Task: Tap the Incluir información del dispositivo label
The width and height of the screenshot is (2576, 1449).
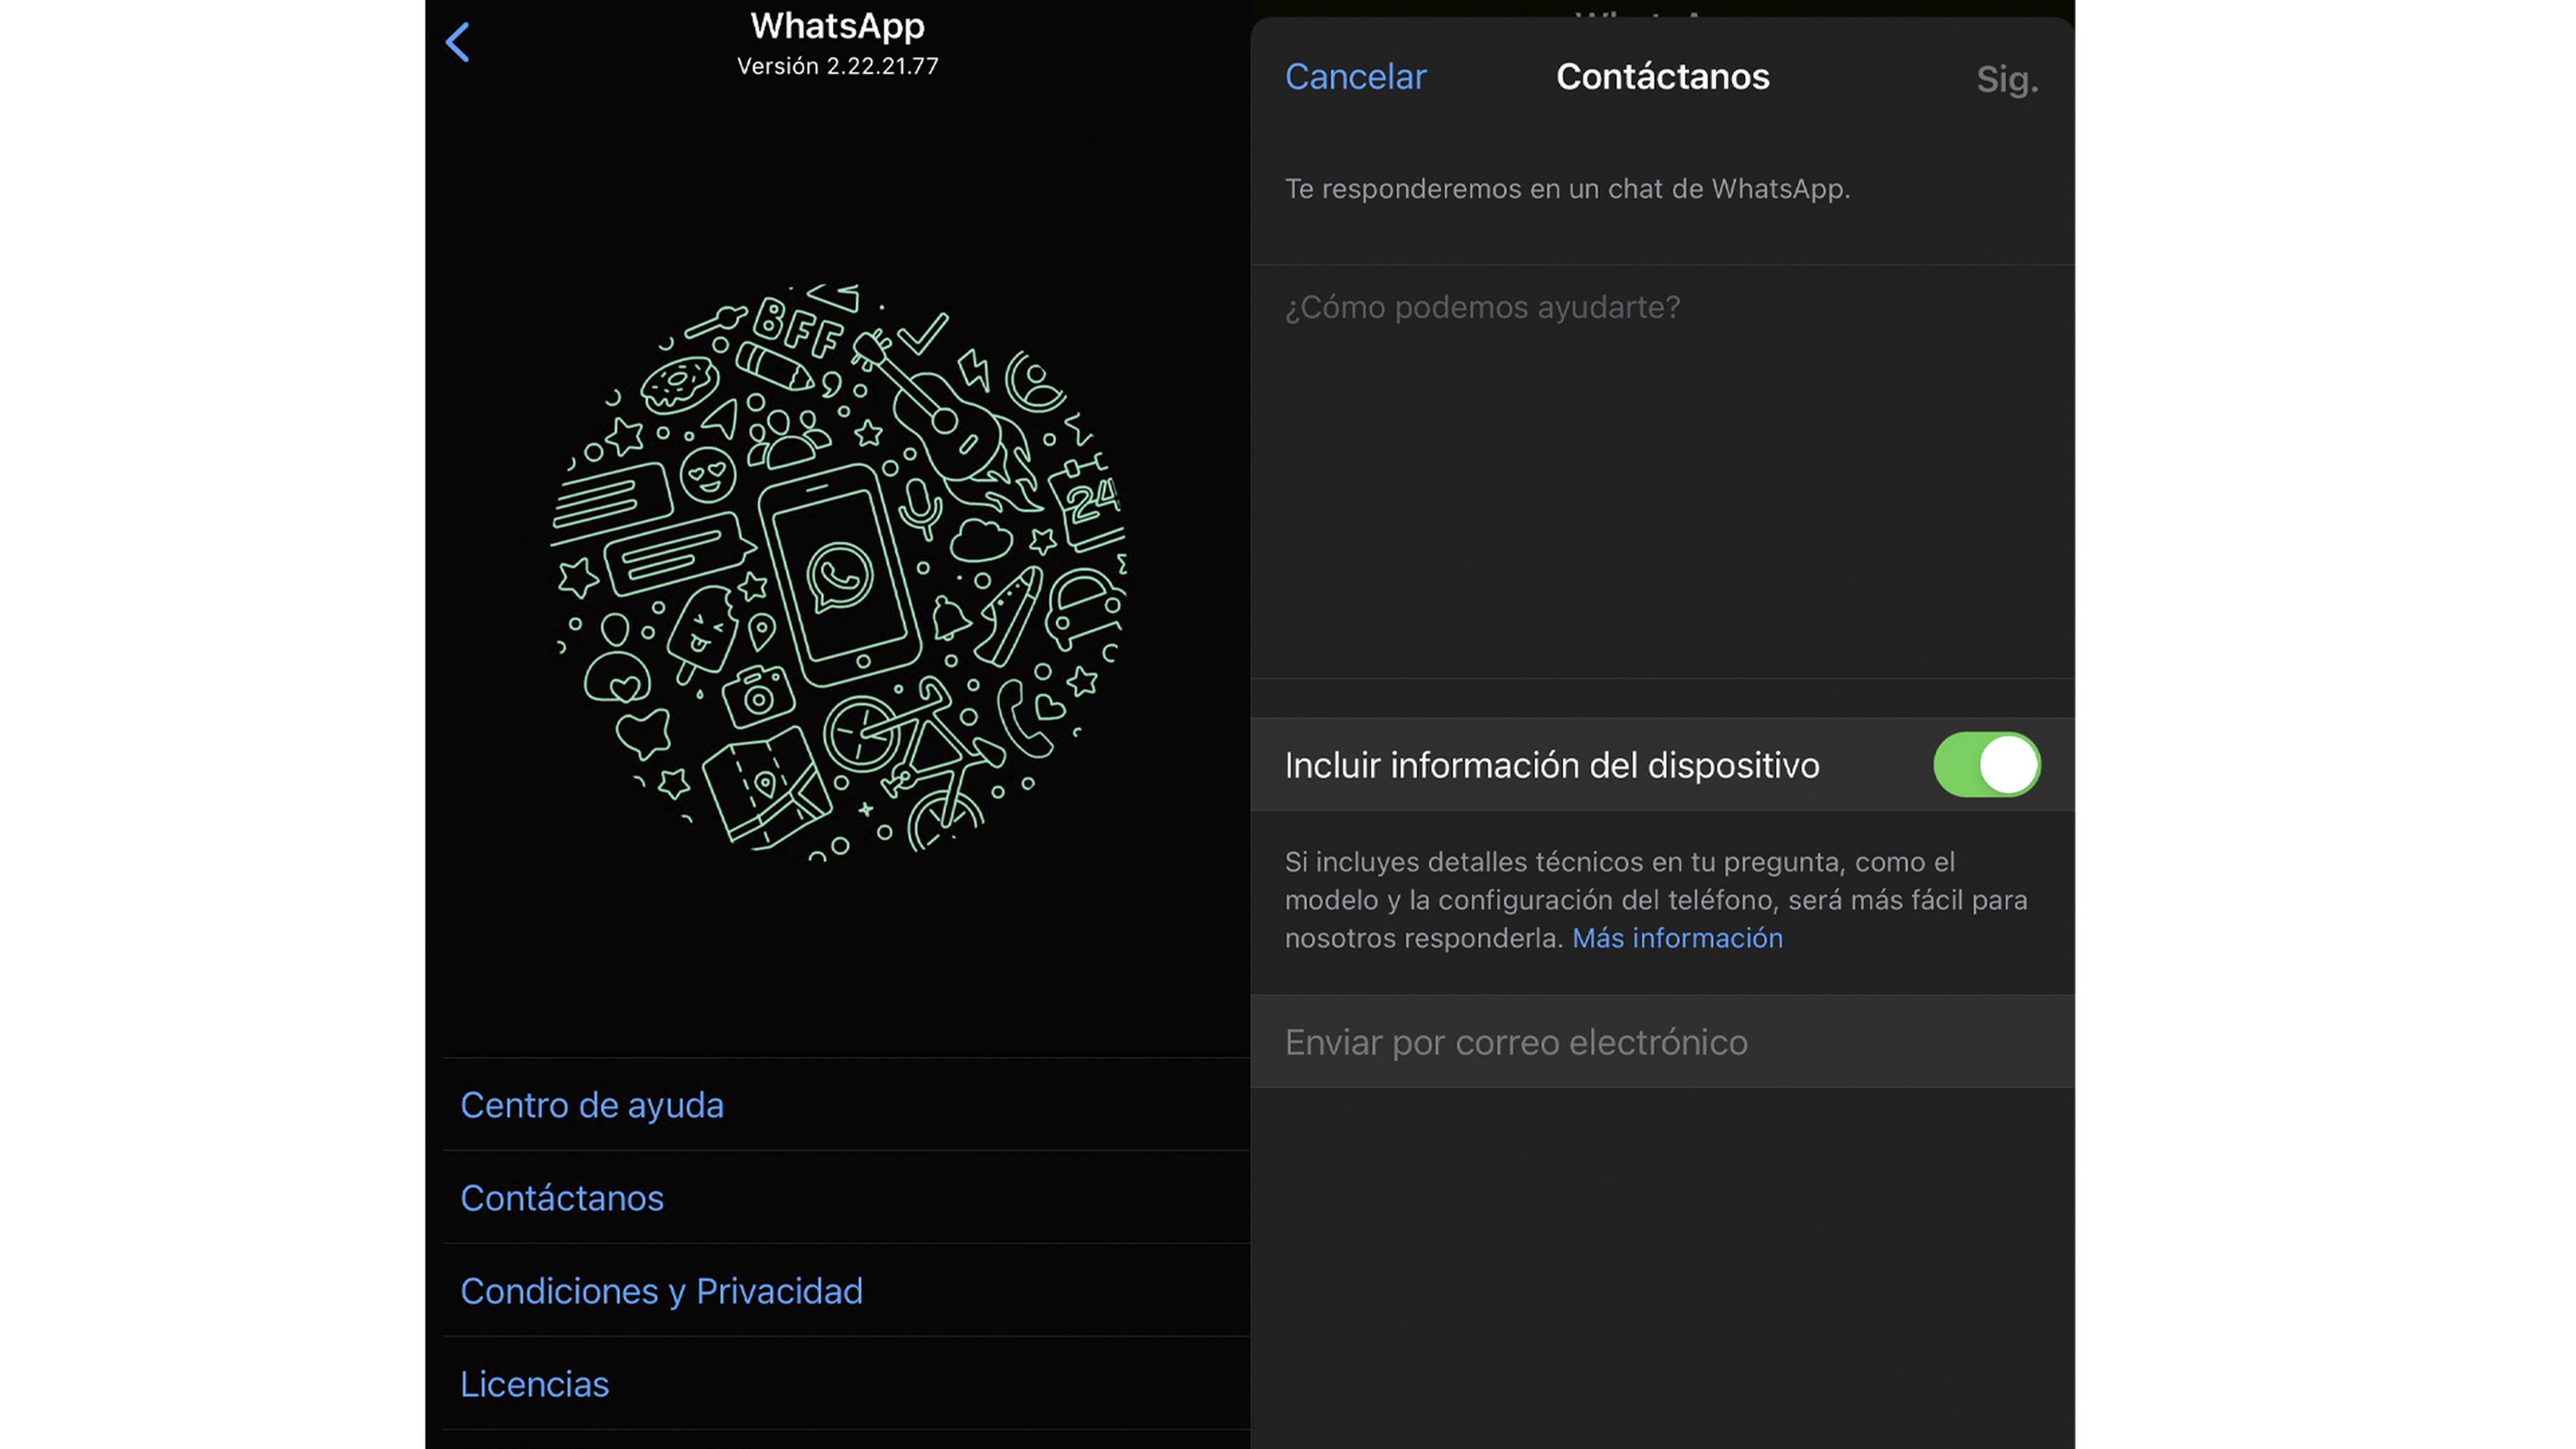Action: point(1552,765)
